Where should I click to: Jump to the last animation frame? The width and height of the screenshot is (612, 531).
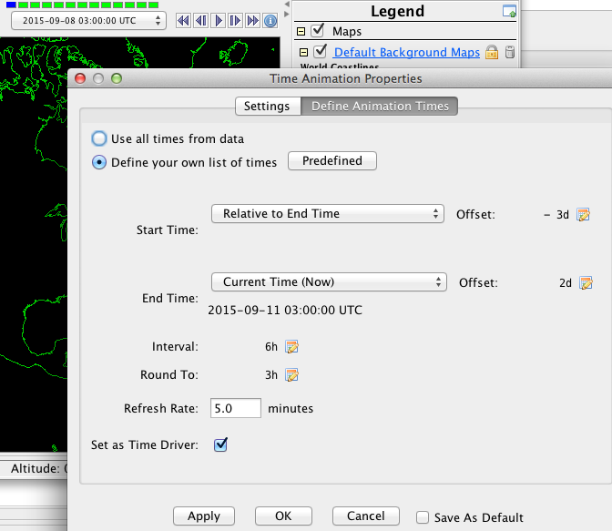252,20
